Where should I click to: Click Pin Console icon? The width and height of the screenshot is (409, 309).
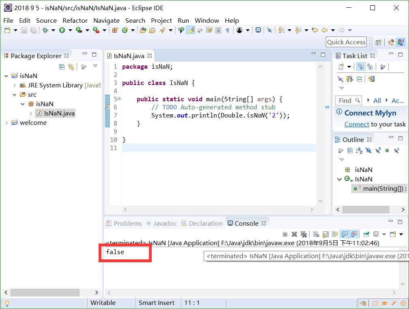366,234
